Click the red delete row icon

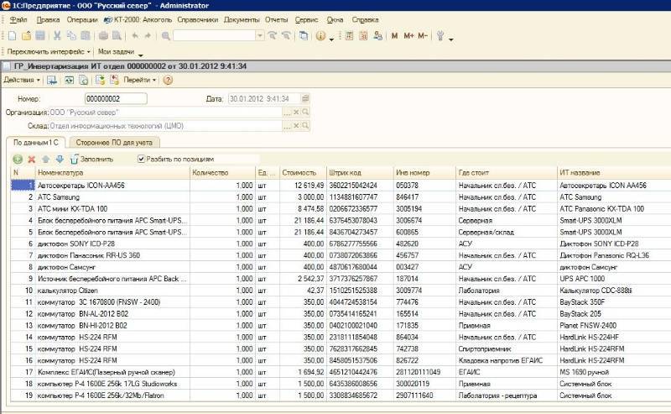32,159
